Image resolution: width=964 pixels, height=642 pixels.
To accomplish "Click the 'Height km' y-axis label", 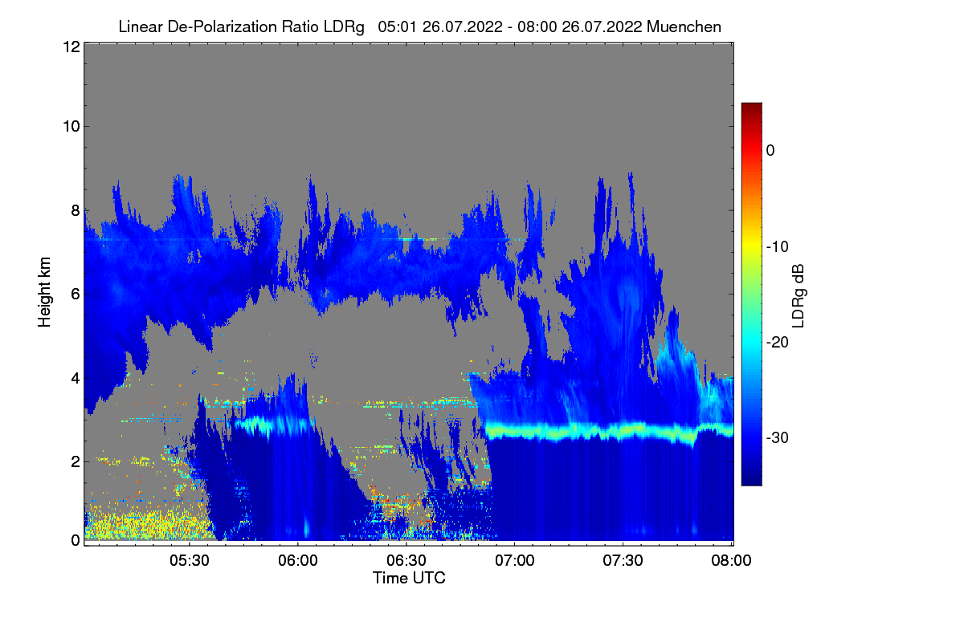I will pyautogui.click(x=45, y=291).
